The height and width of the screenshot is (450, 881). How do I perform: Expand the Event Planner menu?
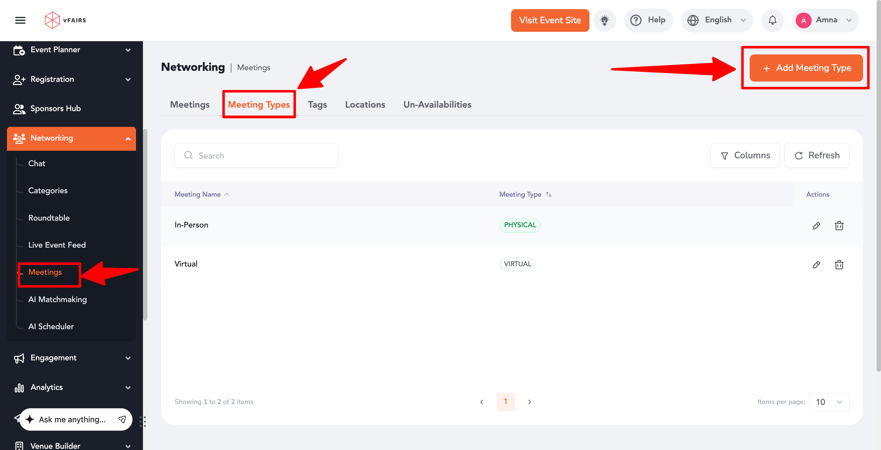pyautogui.click(x=71, y=50)
